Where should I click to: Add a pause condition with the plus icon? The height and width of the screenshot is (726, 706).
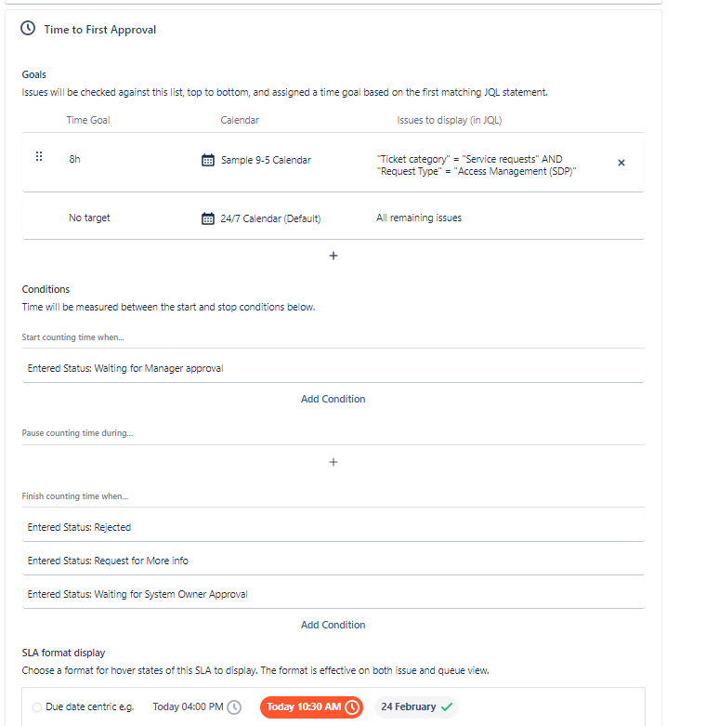point(333,462)
